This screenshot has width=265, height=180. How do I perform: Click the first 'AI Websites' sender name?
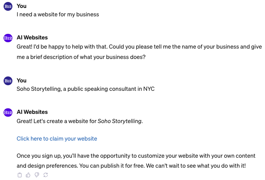point(32,37)
